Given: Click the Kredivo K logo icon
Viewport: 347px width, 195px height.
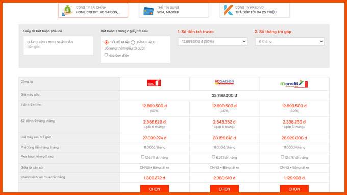Looking at the screenshot, I should [x=228, y=10].
